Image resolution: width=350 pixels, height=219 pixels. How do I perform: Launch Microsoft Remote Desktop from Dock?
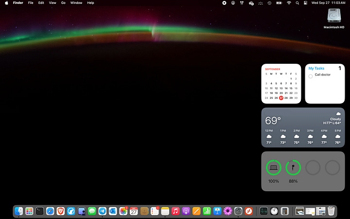coord(249,211)
